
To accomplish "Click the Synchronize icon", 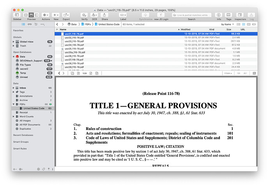I will [145, 14].
